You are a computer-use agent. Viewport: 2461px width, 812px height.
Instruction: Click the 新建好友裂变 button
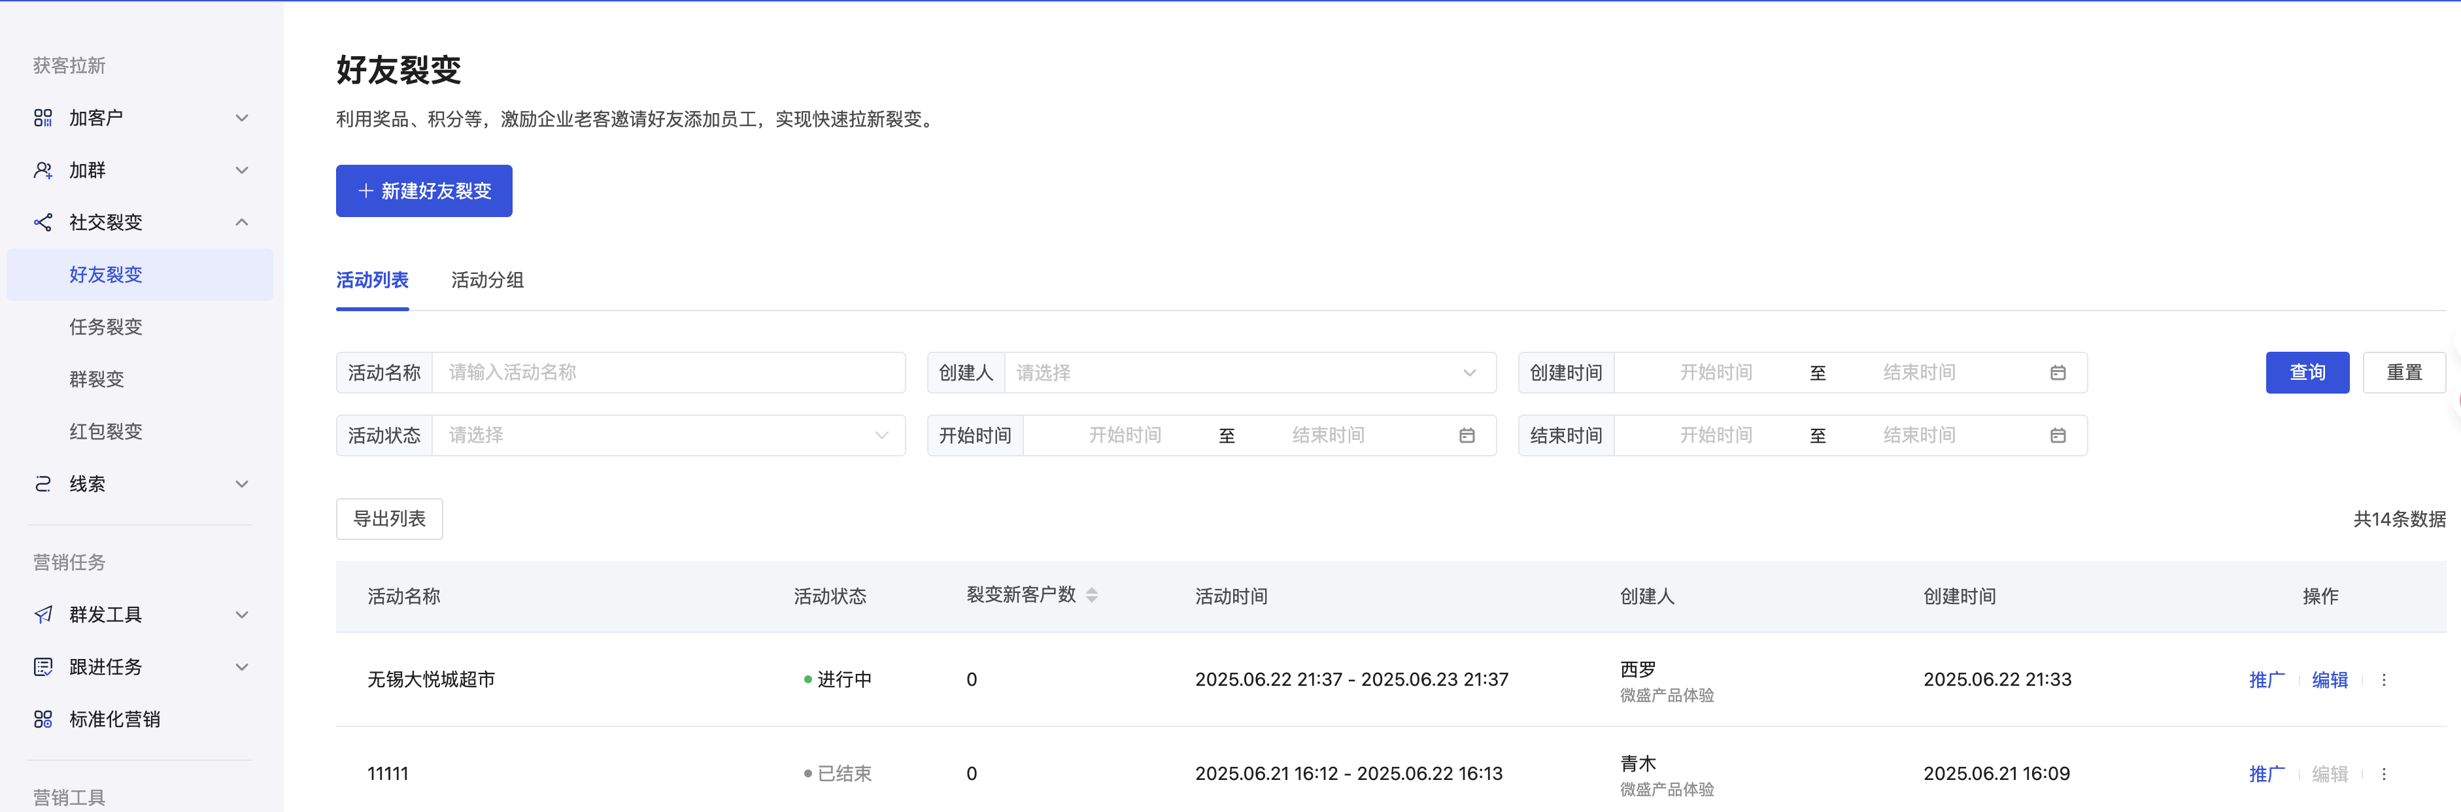pos(424,191)
